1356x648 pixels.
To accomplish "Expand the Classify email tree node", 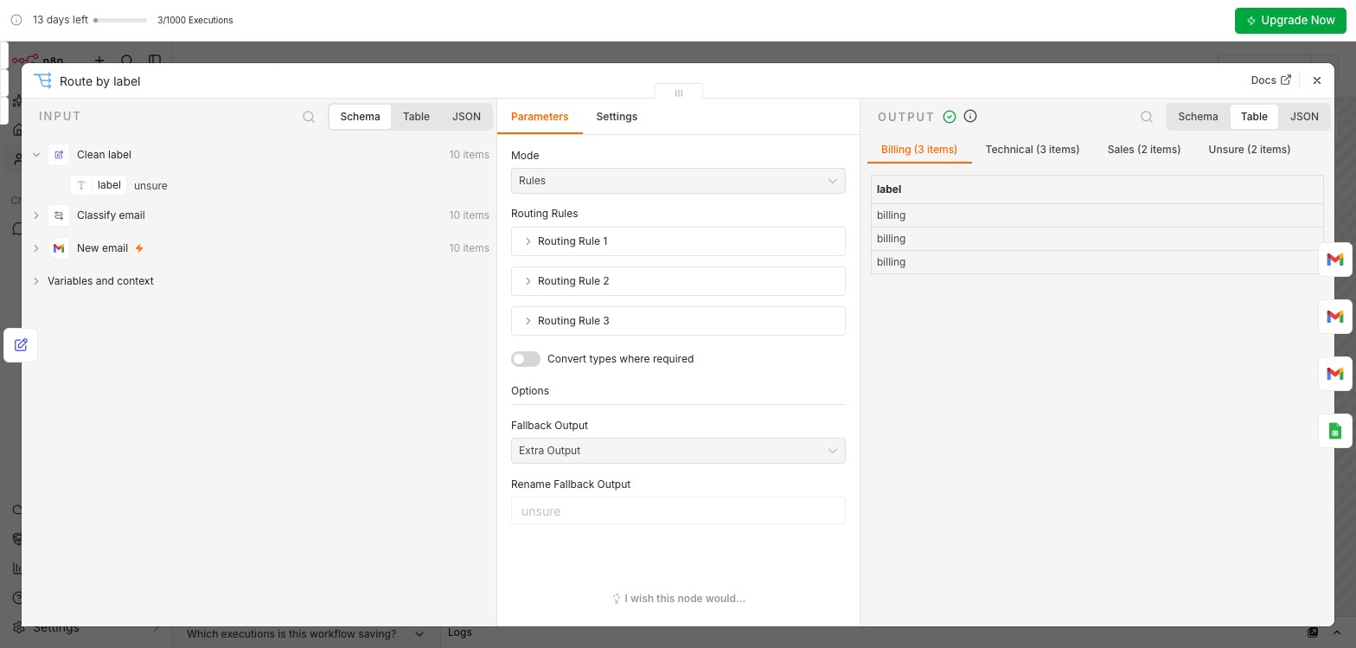I will (x=36, y=215).
